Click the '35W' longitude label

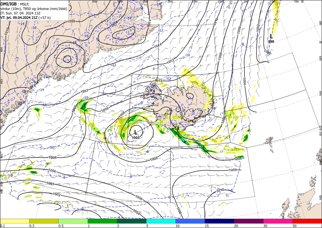[x=94, y=2]
